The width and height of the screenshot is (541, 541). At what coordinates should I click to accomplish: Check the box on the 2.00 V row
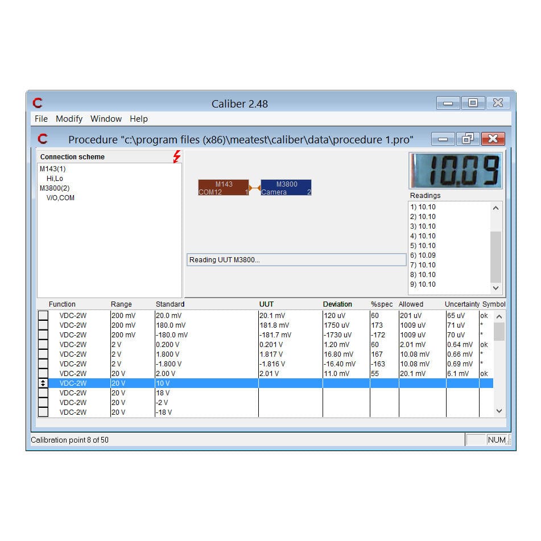43,373
